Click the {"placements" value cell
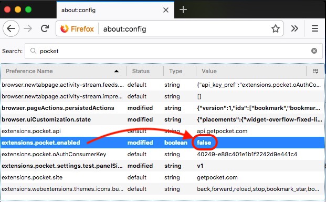This screenshot has height=202, width=326. tap(259, 119)
